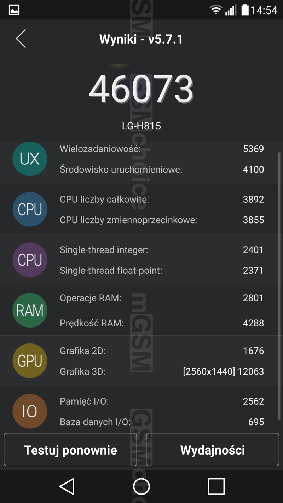The width and height of the screenshot is (283, 503).
Task: Select the green RAM category icon
Action: (30, 310)
